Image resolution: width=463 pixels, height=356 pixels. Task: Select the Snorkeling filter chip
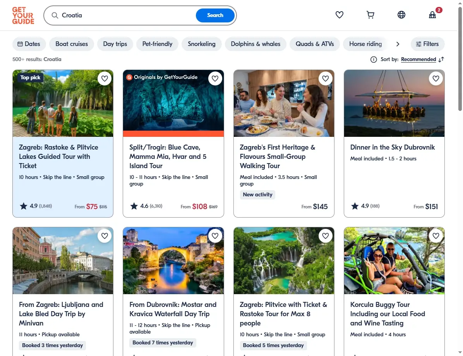click(202, 44)
